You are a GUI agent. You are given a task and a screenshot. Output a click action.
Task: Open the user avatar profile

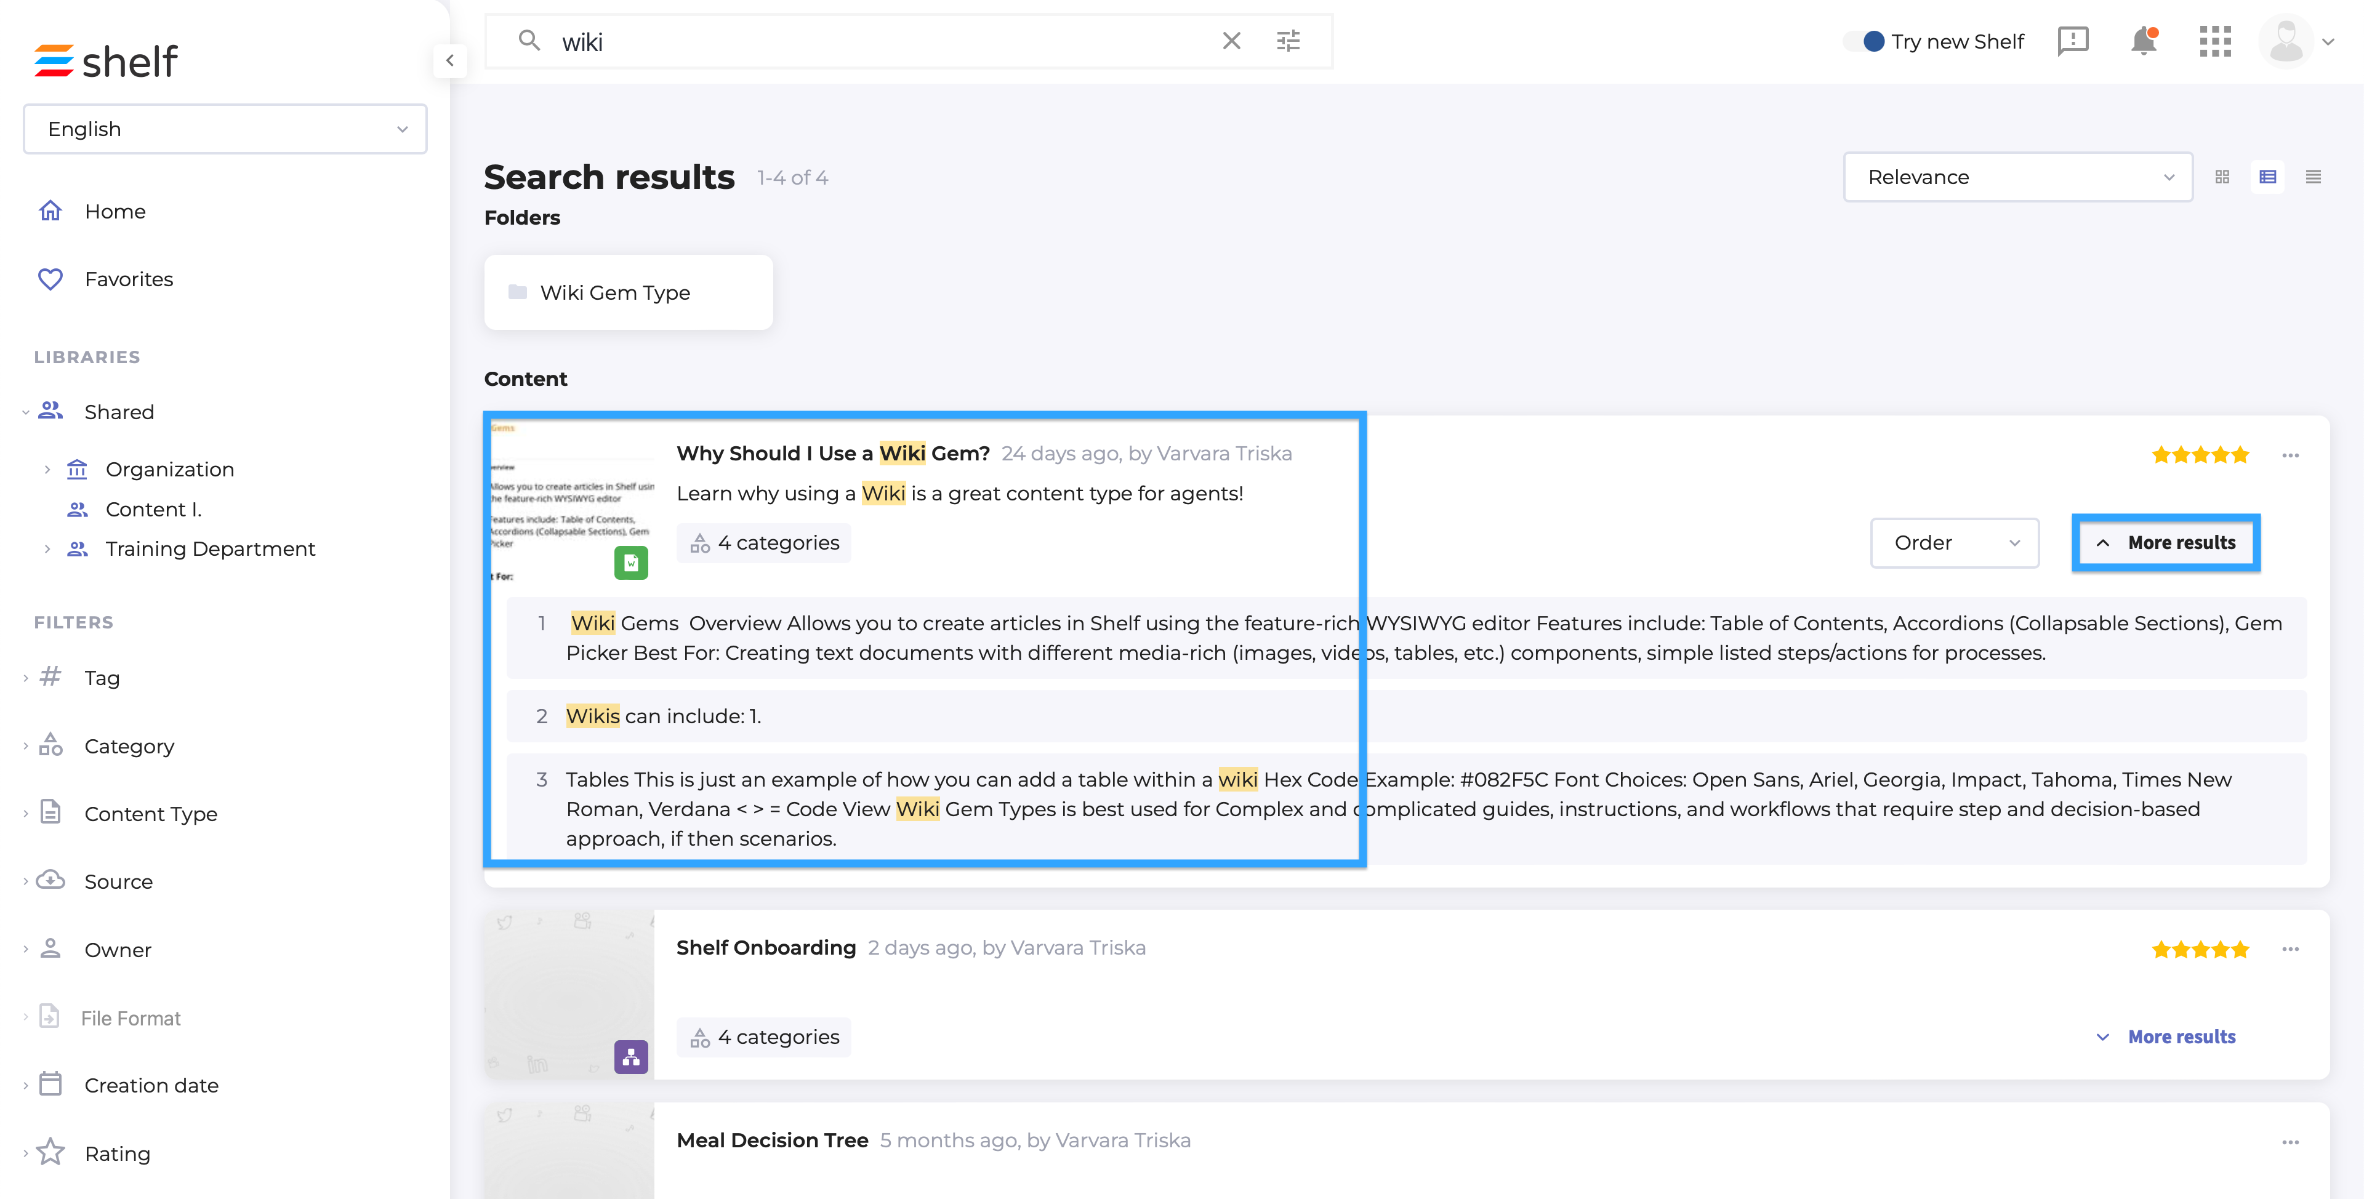click(2285, 41)
